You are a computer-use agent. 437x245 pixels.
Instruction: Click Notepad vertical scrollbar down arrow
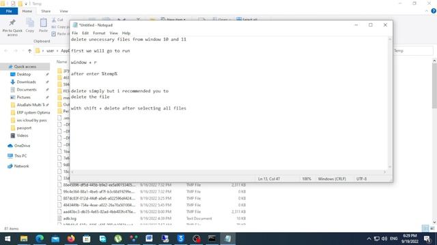coord(390,167)
